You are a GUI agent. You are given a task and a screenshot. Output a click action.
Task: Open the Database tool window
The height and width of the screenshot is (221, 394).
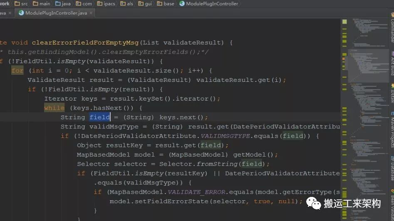coord(392,169)
